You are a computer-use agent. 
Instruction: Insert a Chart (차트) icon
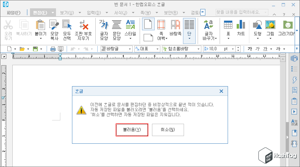coord(241,25)
